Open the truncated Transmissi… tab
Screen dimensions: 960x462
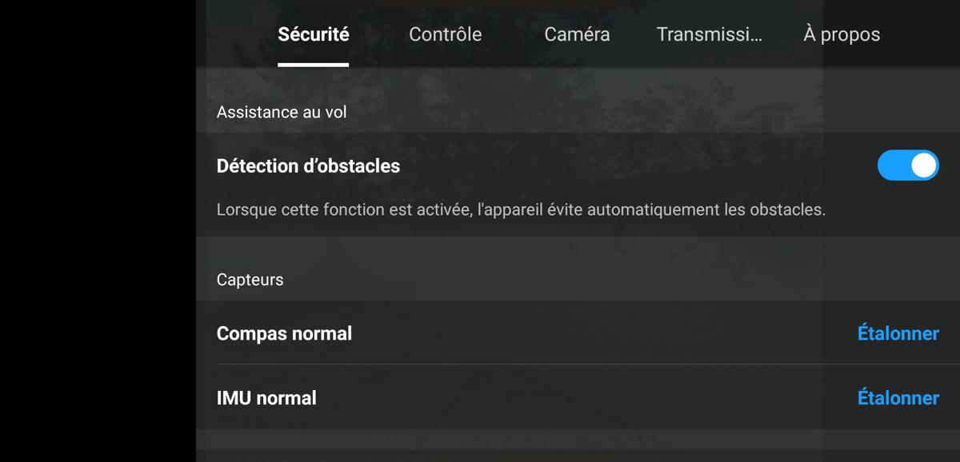coord(709,34)
